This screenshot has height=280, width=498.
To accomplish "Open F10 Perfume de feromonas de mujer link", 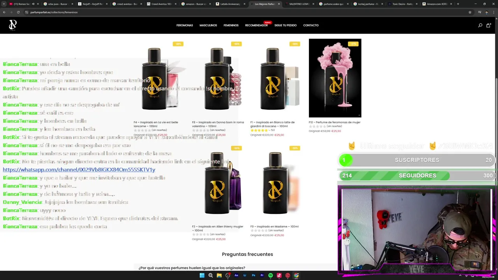I will (335, 122).
